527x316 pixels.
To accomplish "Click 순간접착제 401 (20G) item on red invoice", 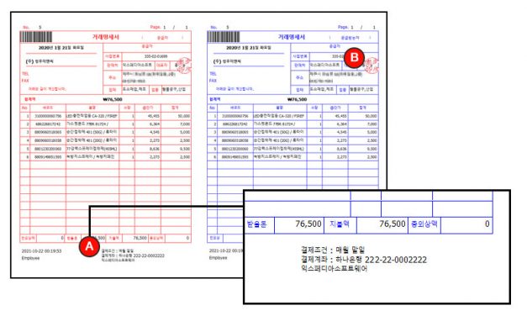I will [92, 140].
